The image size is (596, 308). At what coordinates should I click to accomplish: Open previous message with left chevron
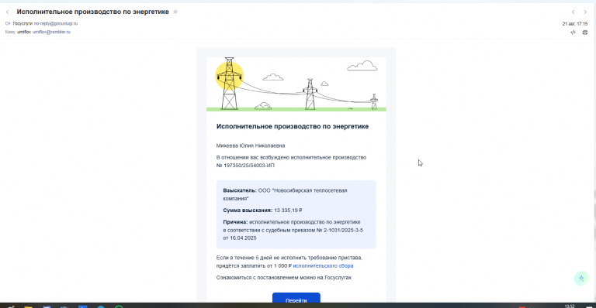click(x=573, y=12)
